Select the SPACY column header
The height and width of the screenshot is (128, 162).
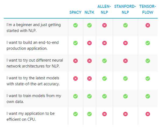[75, 12]
